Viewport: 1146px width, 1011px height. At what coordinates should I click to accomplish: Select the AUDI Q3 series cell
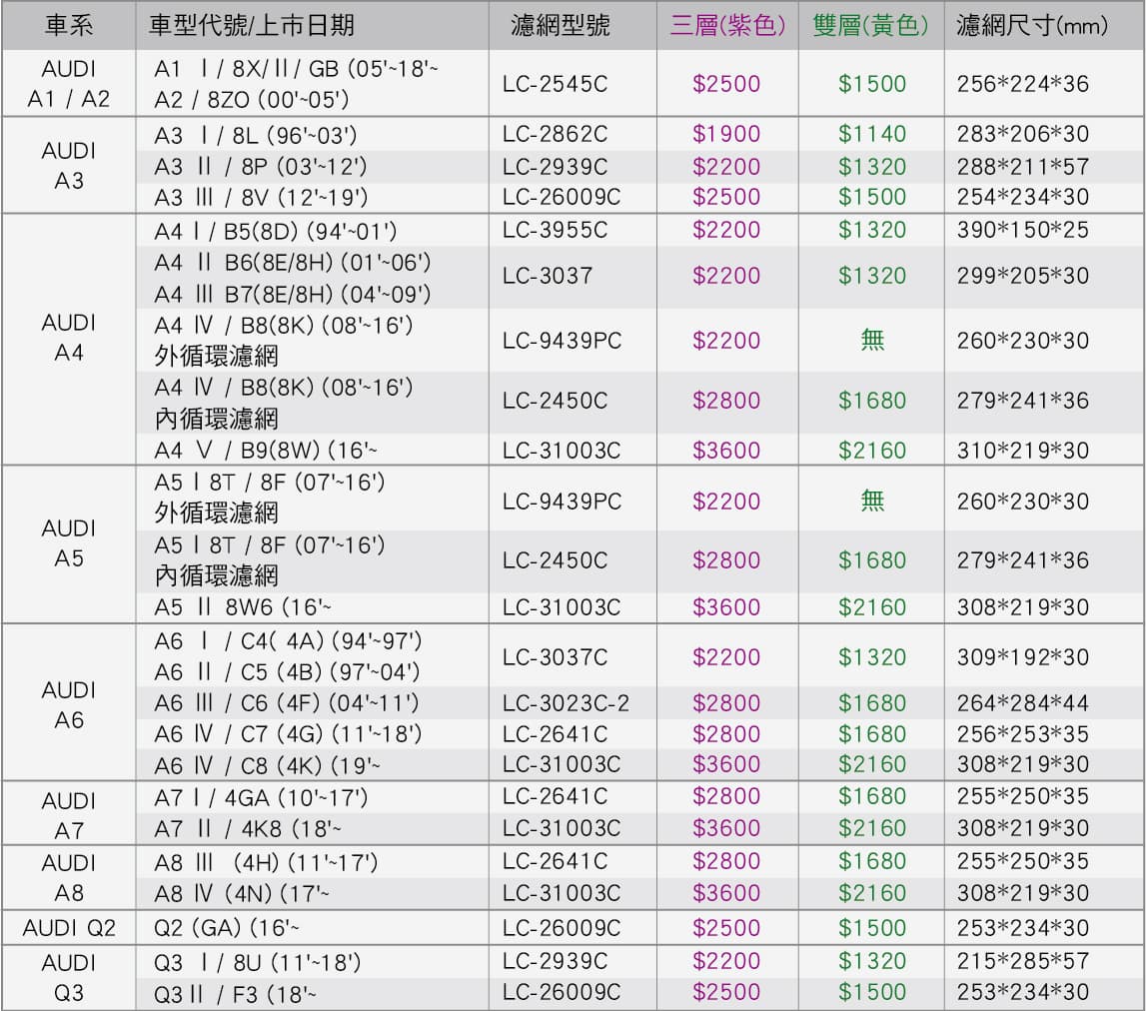click(x=69, y=978)
